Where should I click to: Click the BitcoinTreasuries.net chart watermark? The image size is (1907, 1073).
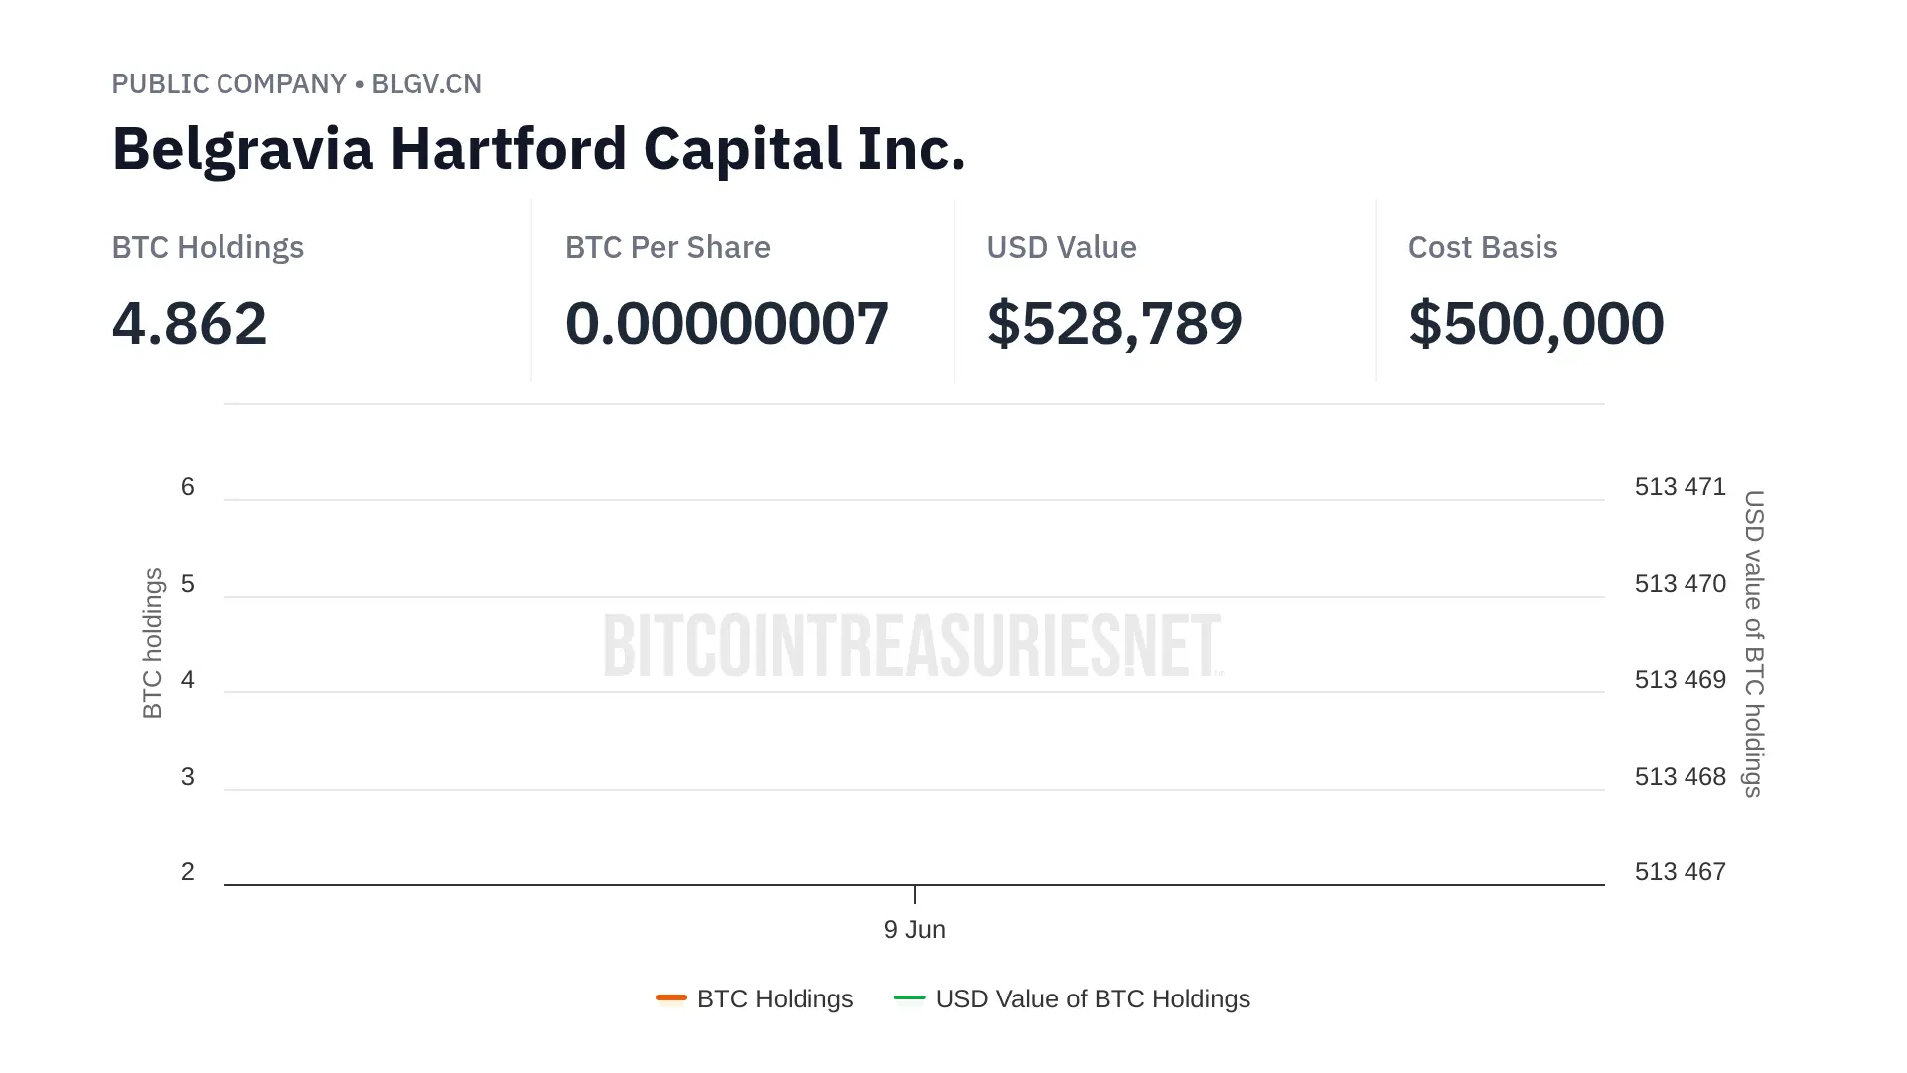[912, 646]
